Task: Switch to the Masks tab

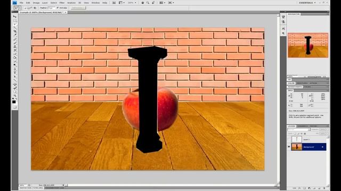Action: click(307, 87)
